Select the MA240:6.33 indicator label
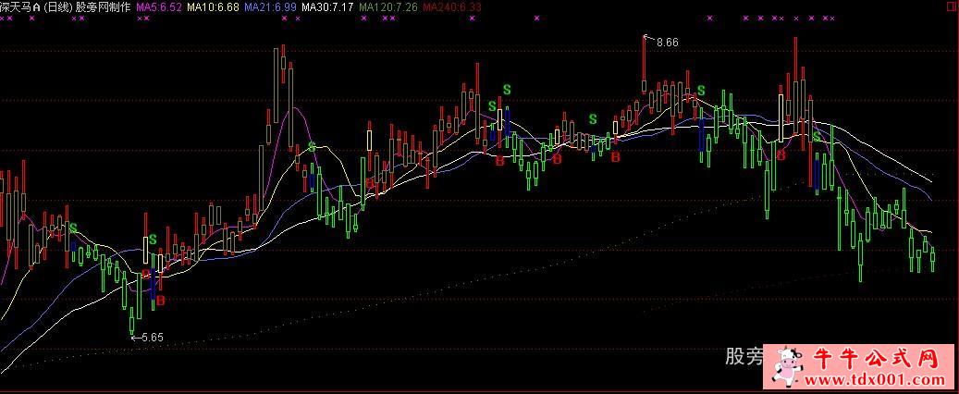 (x=452, y=6)
